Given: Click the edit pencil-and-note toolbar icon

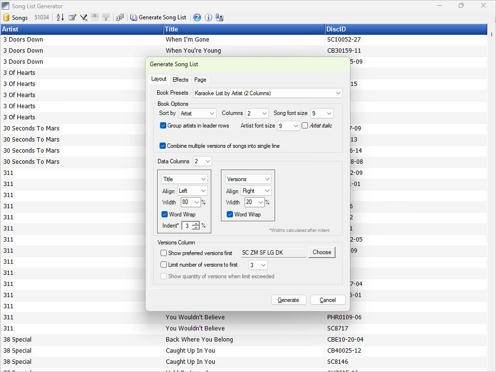Looking at the screenshot, I should (x=73, y=18).
